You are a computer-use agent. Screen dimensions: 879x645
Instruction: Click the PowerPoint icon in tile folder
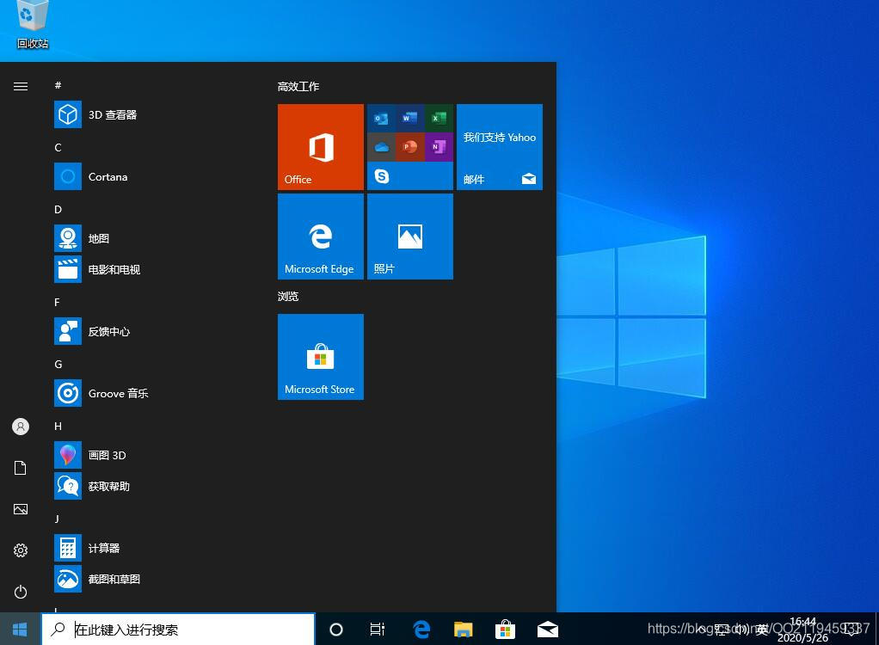pyautogui.click(x=409, y=147)
